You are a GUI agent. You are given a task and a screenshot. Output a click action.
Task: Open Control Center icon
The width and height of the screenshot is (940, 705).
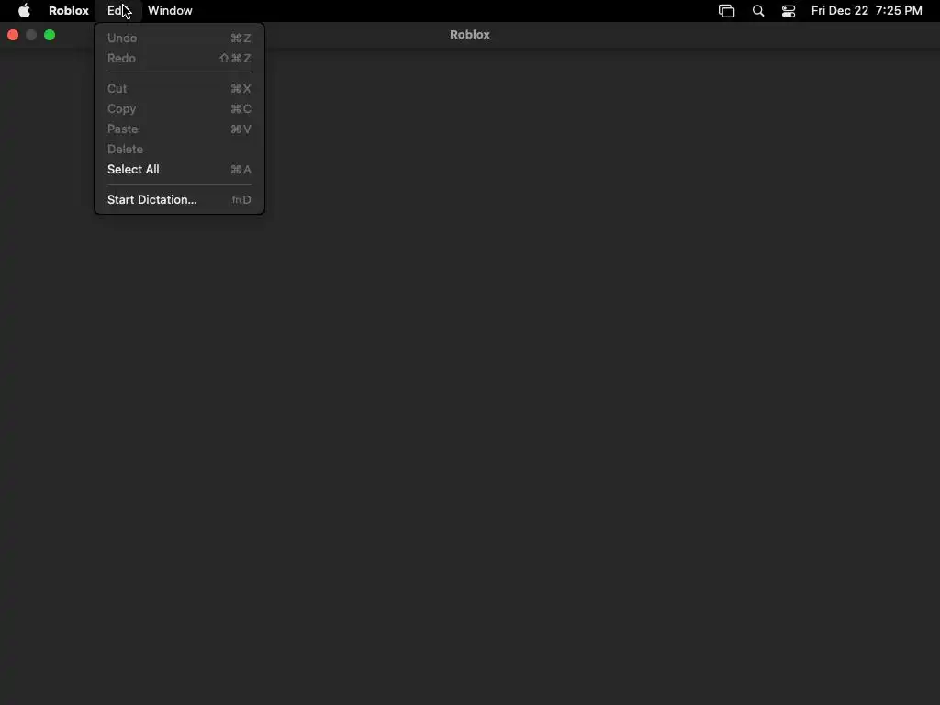pos(789,11)
